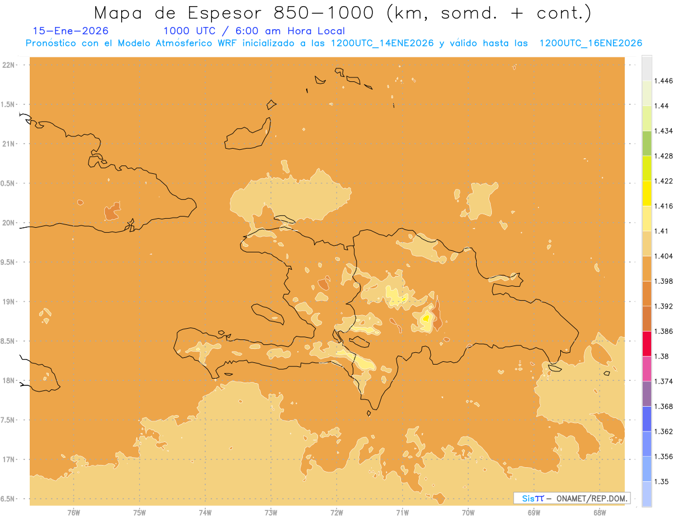Viewport: 673px width, 520px height.
Task: Click the latitude label '17N'
Action: pos(8,459)
